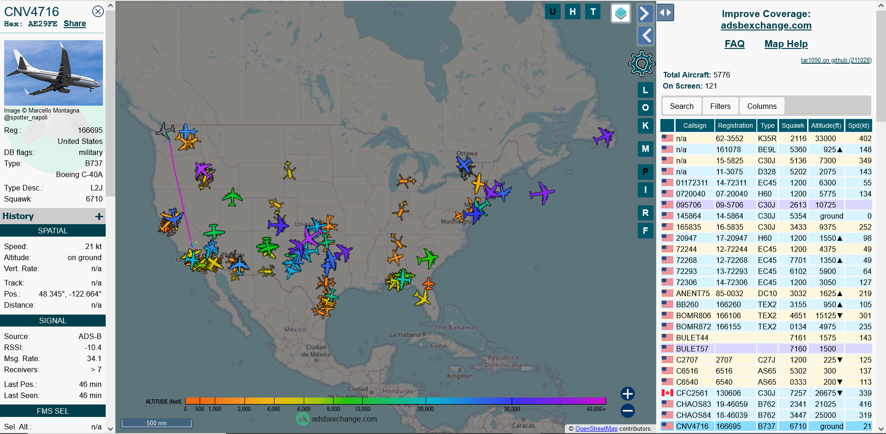
Task: Expand the History section with plus icon
Action: [x=99, y=216]
